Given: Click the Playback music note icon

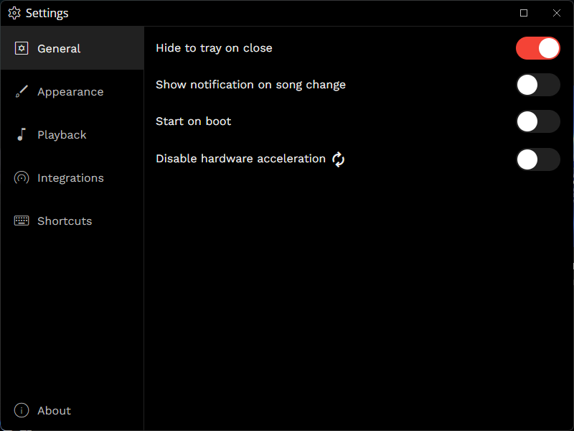Looking at the screenshot, I should pyautogui.click(x=22, y=135).
